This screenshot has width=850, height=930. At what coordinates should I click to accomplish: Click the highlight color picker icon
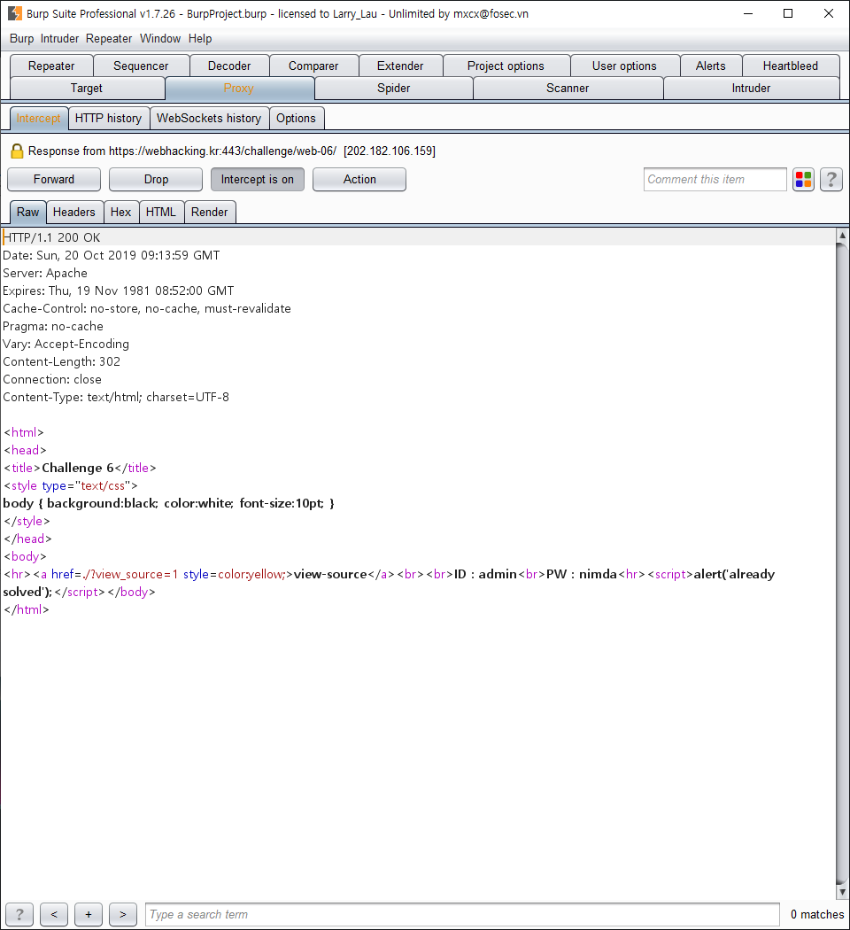point(803,180)
